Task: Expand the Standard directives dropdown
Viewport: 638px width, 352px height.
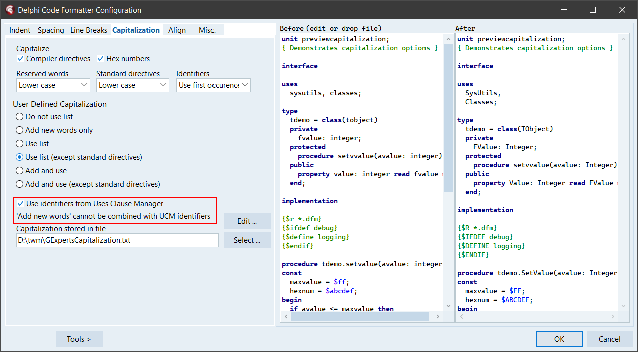Action: pos(133,85)
